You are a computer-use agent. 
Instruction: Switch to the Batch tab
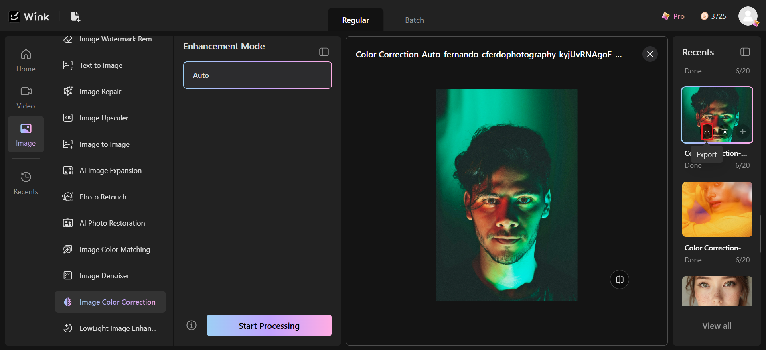[x=415, y=20]
